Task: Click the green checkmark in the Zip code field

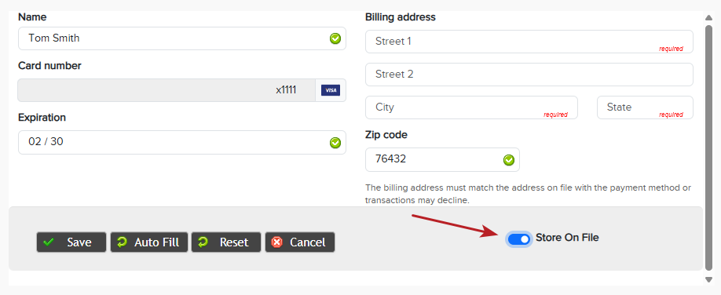Action: (509, 160)
